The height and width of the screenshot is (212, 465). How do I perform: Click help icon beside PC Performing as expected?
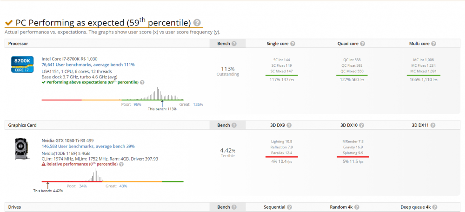[197, 23]
